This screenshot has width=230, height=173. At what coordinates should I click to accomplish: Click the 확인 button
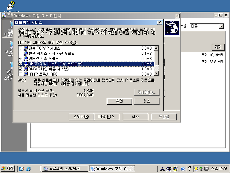[x=119, y=101]
